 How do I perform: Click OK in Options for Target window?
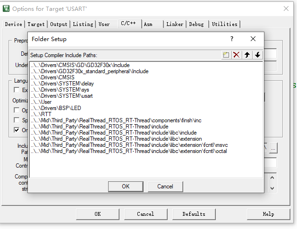98,214
